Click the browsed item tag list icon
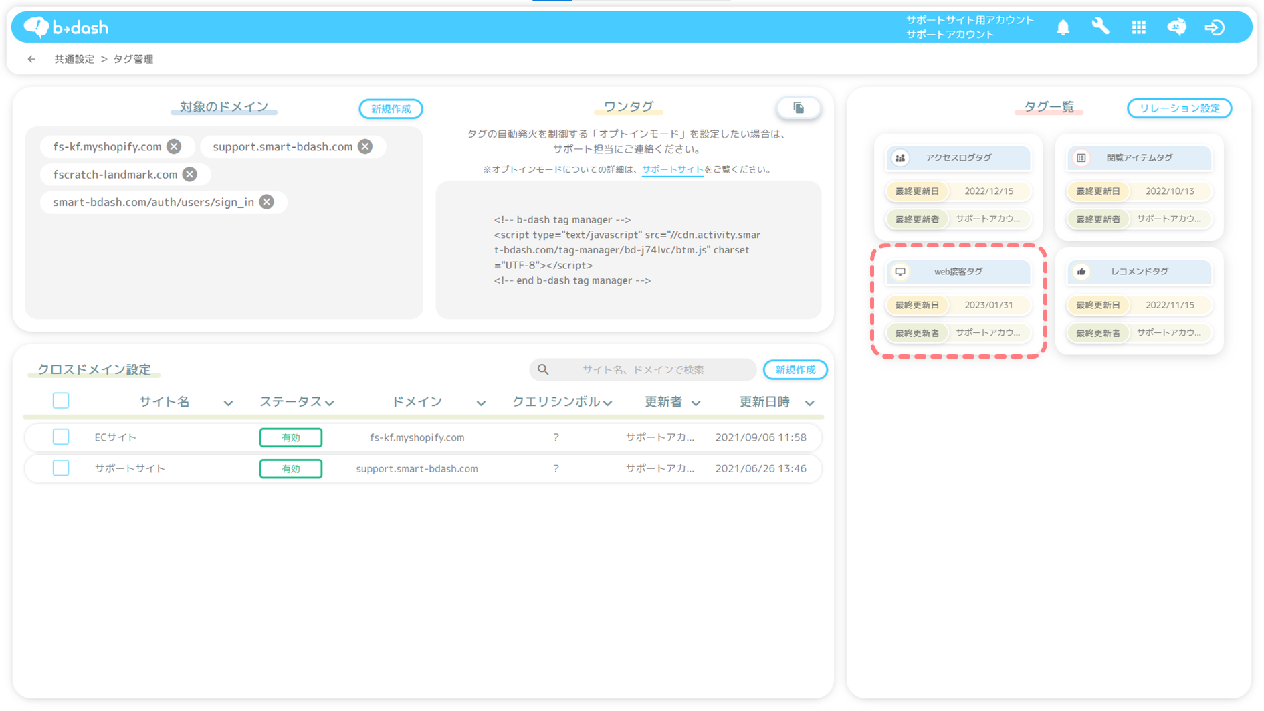Screen dimensions: 1264x711 pyautogui.click(x=1081, y=158)
